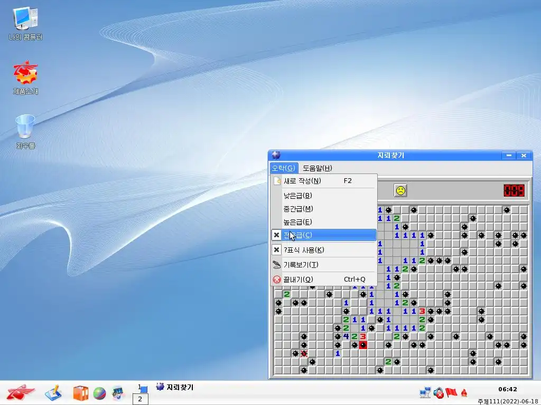Switch to workspace 2 in the pager
This screenshot has width=541, height=405.
[141, 399]
